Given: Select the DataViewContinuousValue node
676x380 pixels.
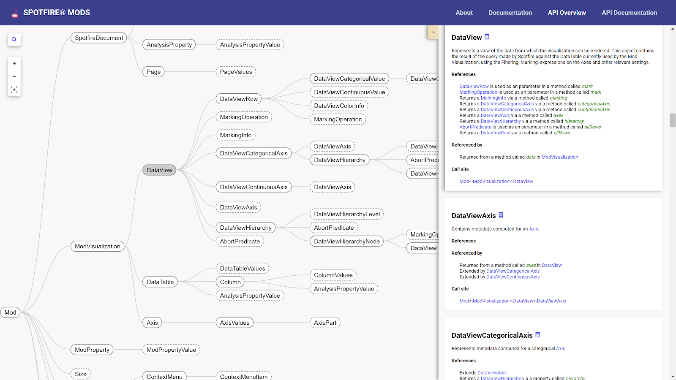Looking at the screenshot, I should click(349, 92).
